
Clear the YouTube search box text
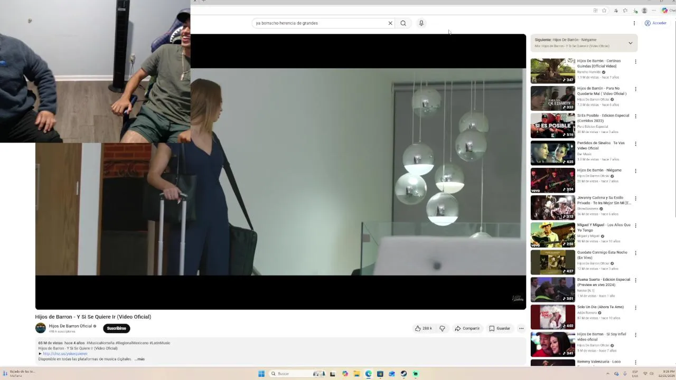390,23
